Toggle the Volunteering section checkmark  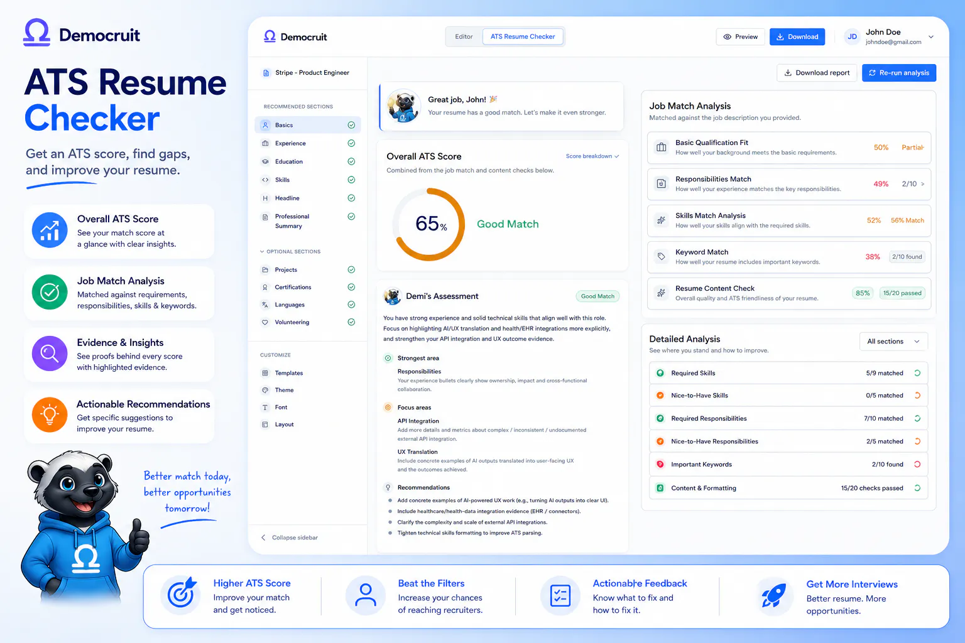(351, 322)
